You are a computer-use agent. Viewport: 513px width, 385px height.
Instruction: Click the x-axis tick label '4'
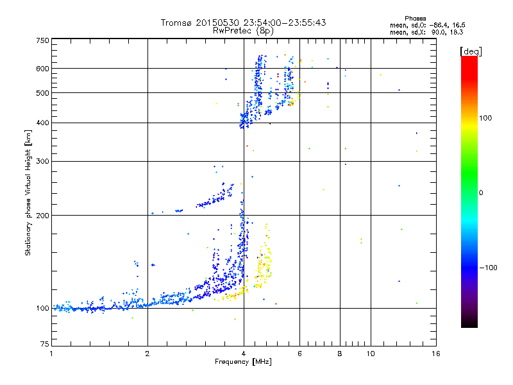(x=244, y=354)
